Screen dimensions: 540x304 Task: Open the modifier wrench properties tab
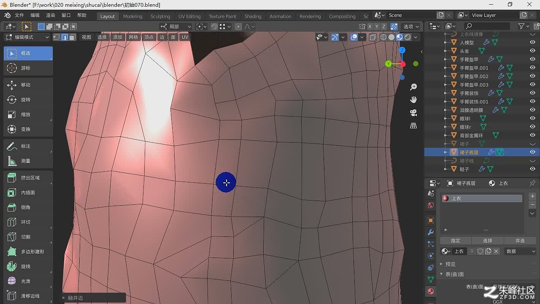point(431,232)
